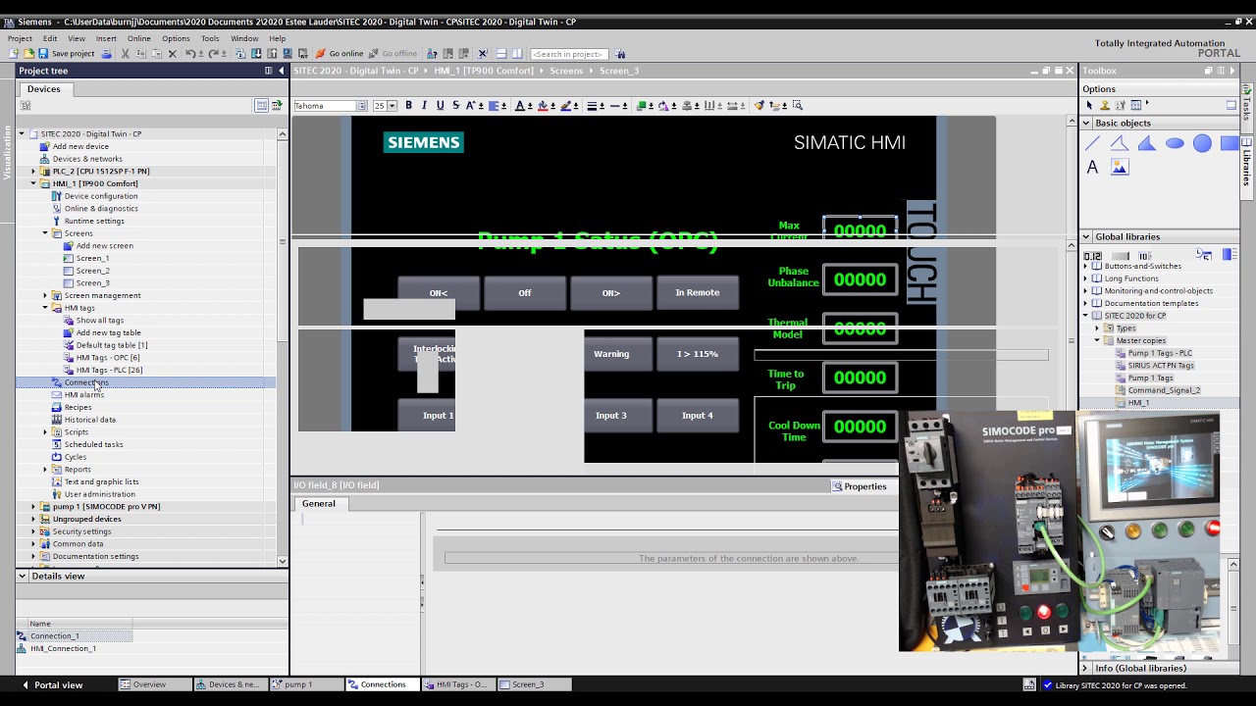Open the Options menu
Image resolution: width=1256 pixels, height=706 pixels.
[x=177, y=39]
